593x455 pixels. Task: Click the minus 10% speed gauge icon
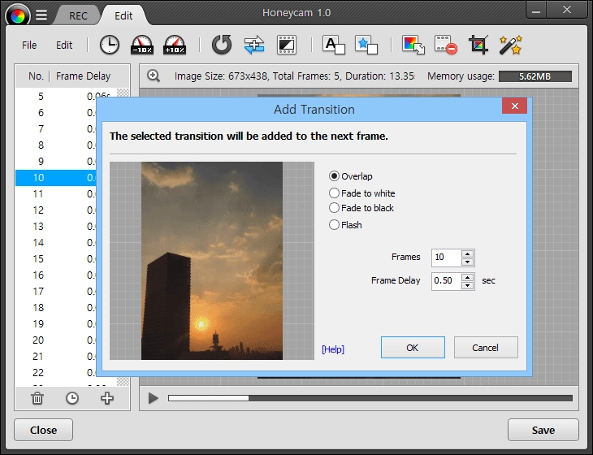[142, 45]
